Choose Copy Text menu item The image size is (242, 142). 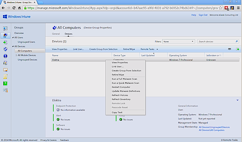[x=117, y=112]
